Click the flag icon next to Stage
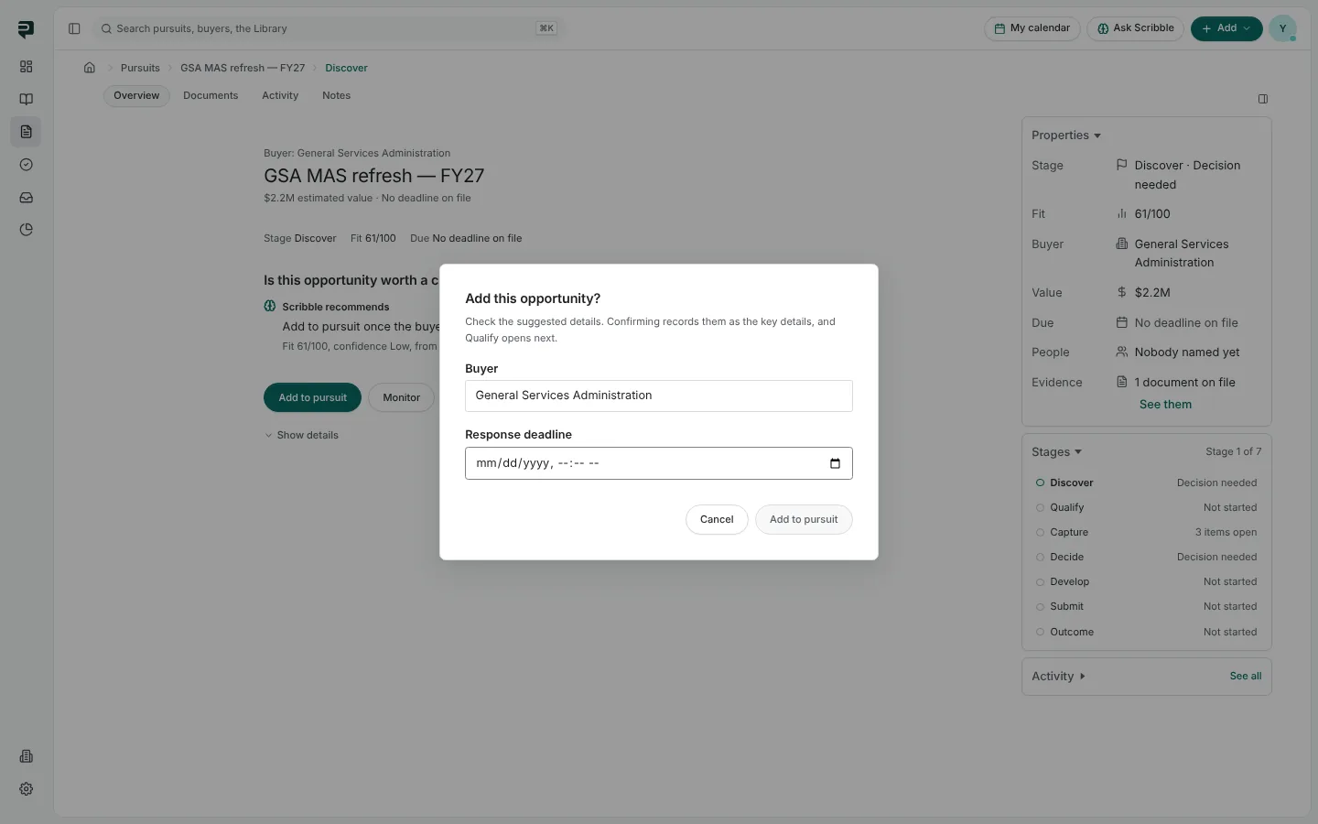Viewport: 1318px width, 824px height. pos(1121,165)
